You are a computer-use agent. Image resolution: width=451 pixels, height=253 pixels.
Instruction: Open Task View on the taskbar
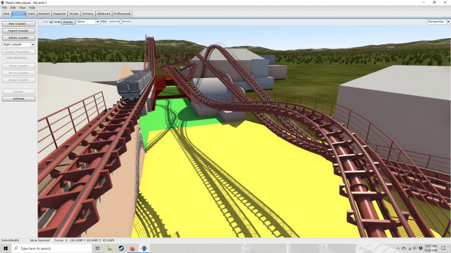[98, 248]
